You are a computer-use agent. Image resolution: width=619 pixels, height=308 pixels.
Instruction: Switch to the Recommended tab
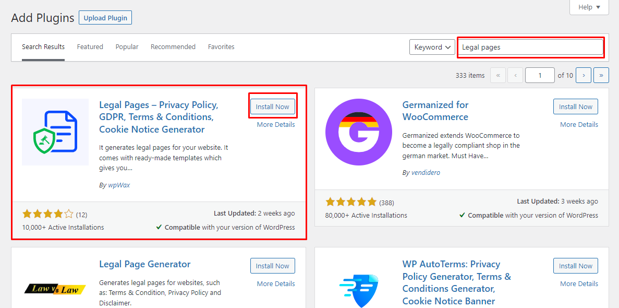(x=173, y=46)
